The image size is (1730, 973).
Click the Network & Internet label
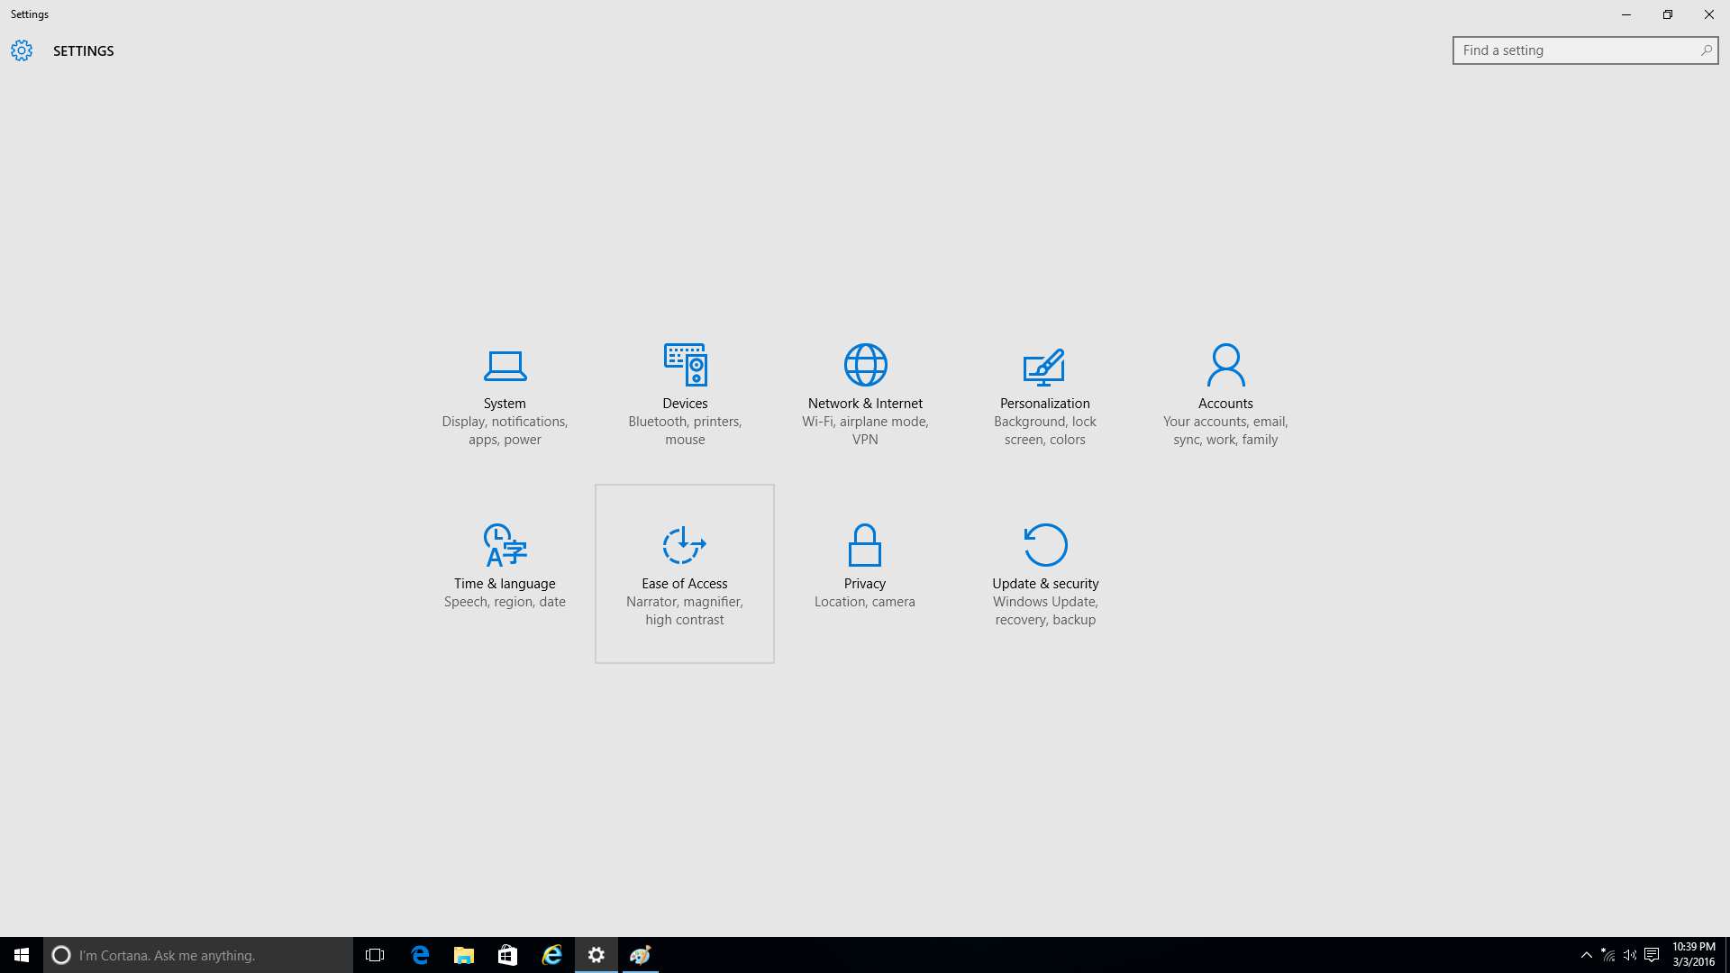point(865,404)
